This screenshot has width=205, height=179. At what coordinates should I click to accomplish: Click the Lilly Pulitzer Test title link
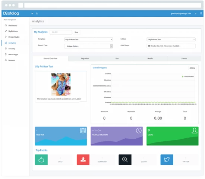pos(44,66)
